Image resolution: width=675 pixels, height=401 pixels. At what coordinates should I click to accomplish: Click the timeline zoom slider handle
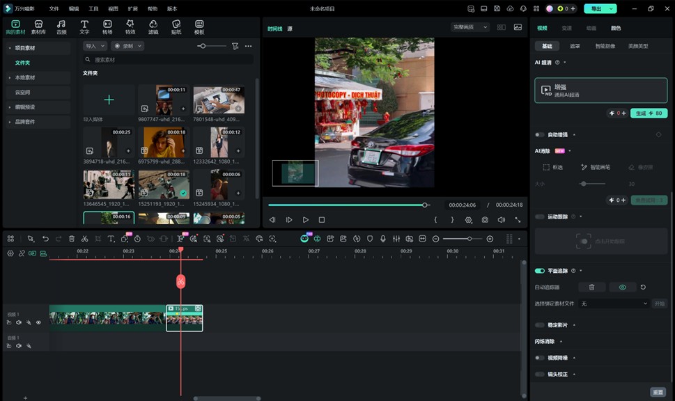click(470, 239)
